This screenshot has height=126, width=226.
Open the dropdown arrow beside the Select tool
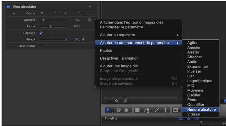tap(112, 112)
